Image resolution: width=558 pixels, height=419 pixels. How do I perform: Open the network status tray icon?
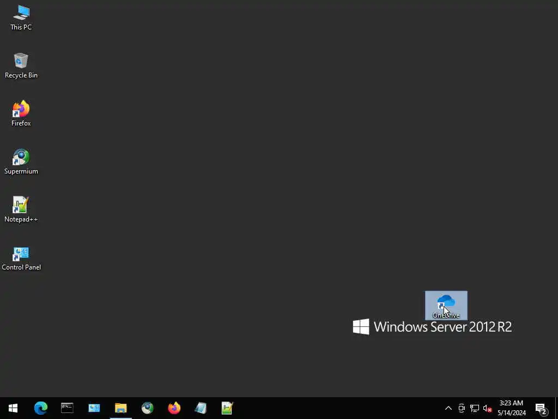point(475,408)
